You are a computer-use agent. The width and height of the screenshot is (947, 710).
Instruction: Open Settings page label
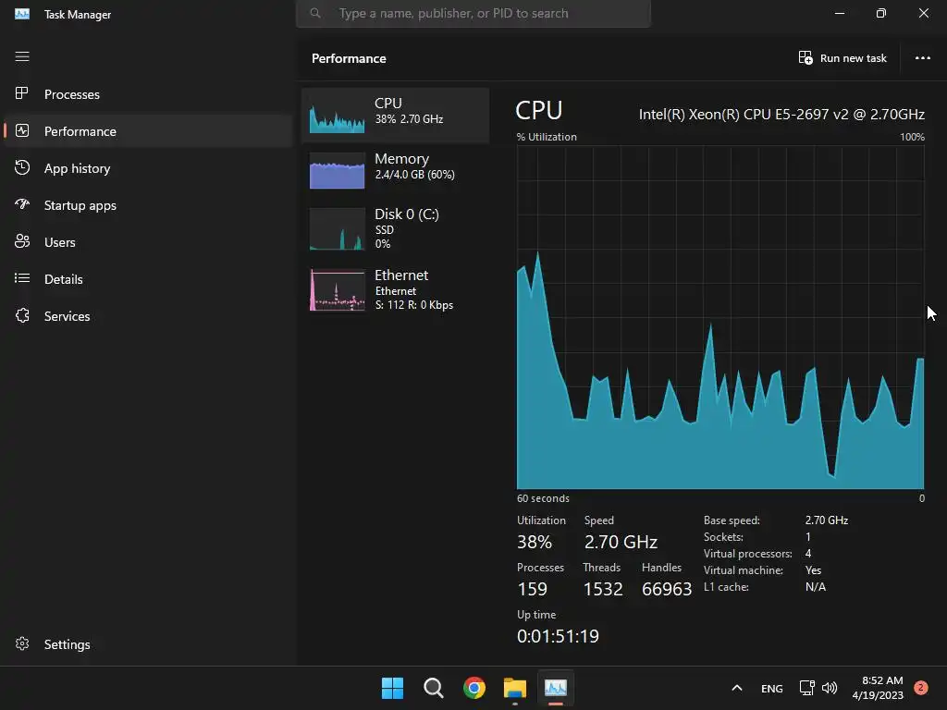point(67,644)
